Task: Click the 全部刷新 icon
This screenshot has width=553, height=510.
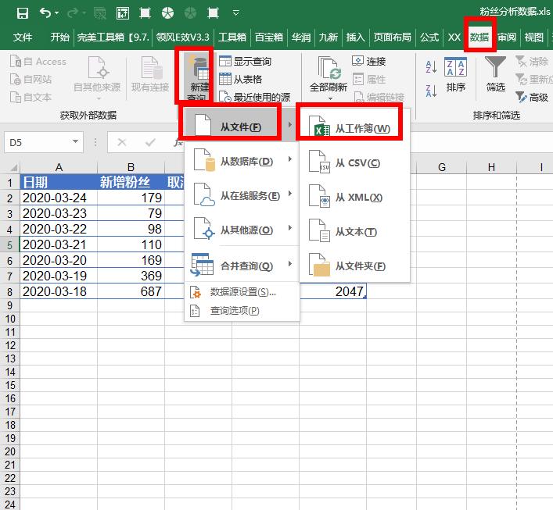Action: 329,68
